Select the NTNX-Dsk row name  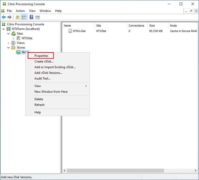(x=79, y=31)
